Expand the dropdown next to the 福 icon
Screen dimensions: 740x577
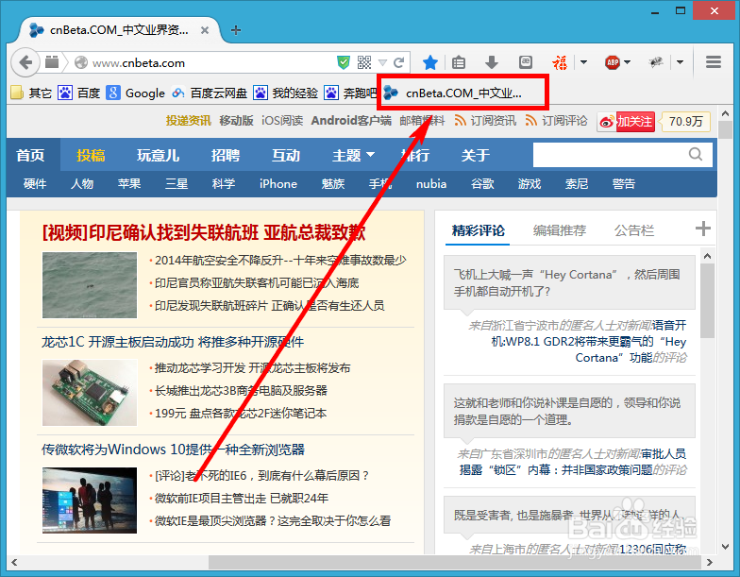[x=583, y=62]
